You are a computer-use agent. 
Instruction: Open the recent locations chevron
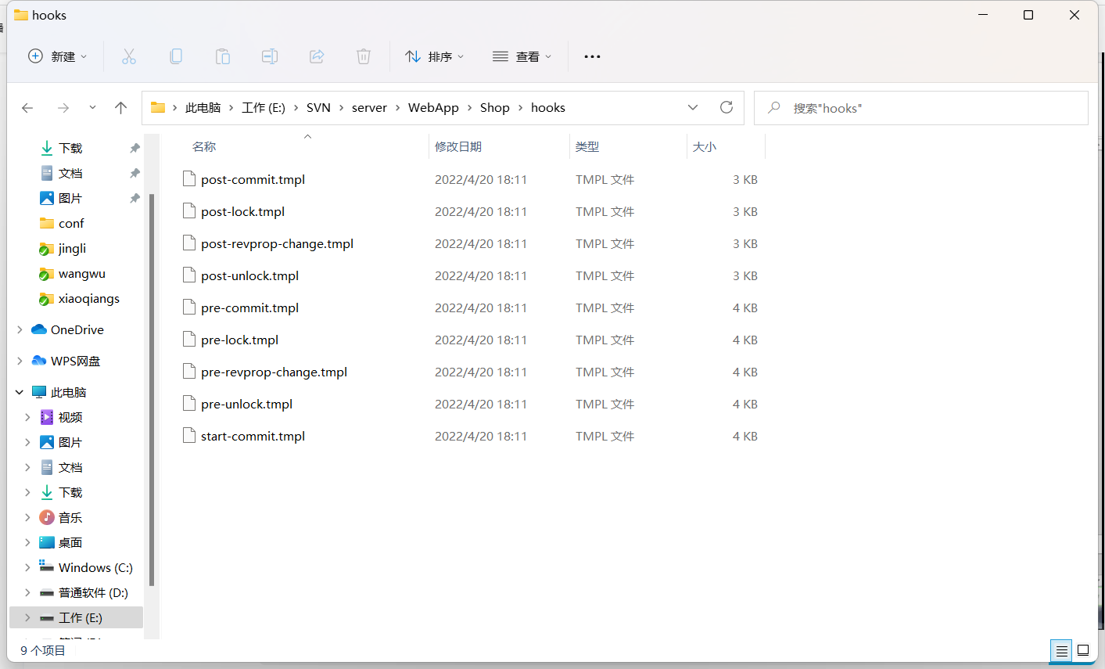pyautogui.click(x=92, y=108)
